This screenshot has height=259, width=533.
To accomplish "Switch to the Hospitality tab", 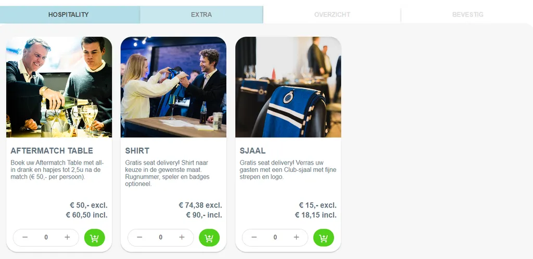I will 70,15.
